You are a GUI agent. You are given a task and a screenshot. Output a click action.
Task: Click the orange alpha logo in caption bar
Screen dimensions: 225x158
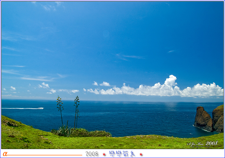pos(5,154)
